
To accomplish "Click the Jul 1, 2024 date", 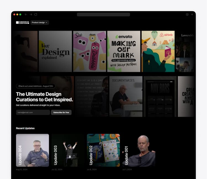I will [x=127, y=170].
